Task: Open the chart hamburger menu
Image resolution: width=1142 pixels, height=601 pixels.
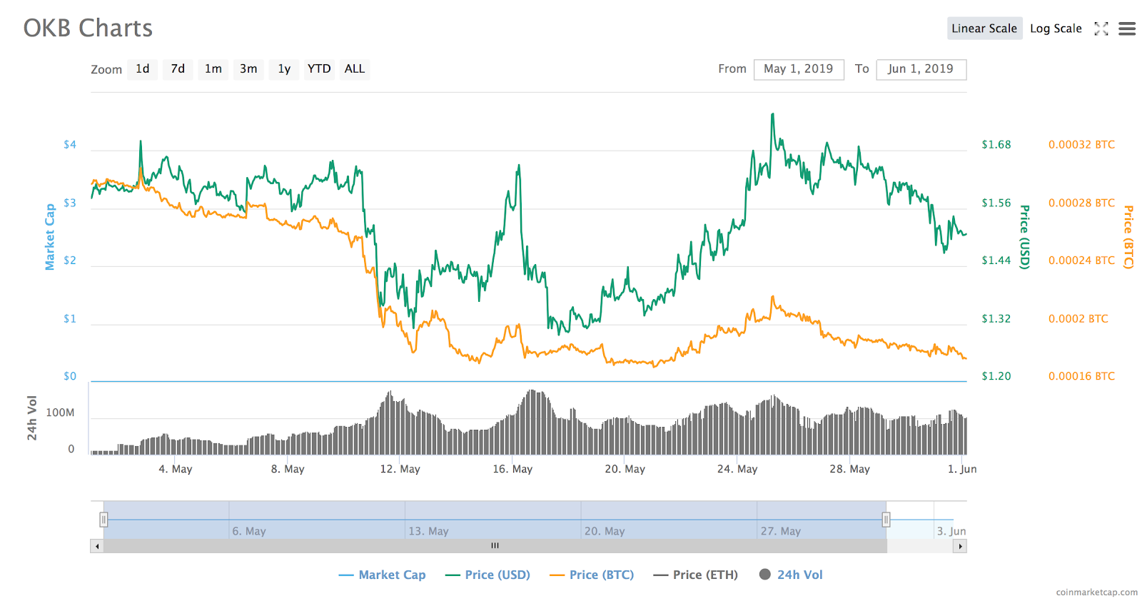Action: (x=1127, y=29)
